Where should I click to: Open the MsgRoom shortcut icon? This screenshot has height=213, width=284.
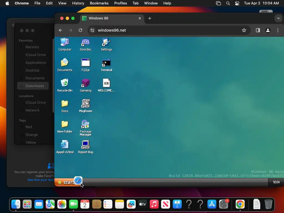(85, 106)
